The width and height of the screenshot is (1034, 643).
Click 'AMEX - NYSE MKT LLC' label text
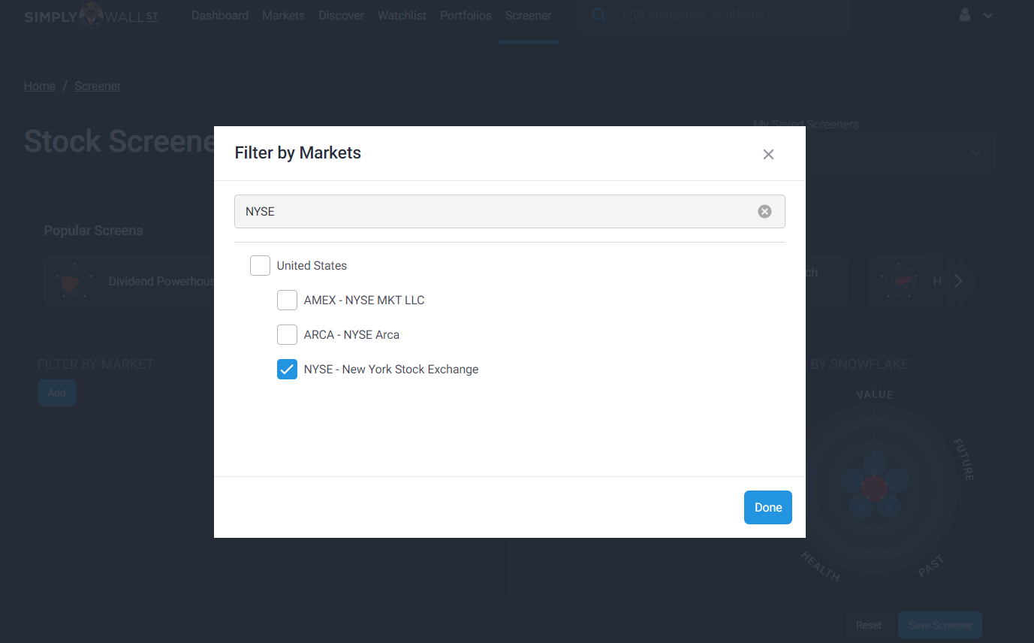(364, 300)
